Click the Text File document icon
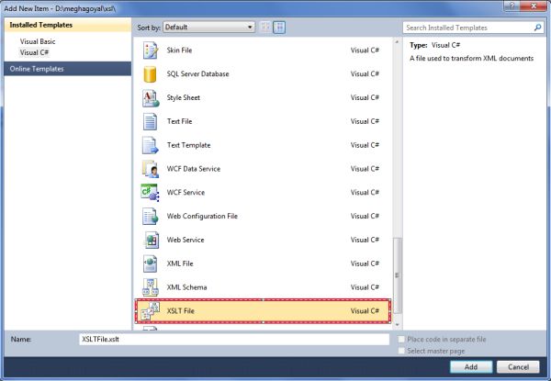Screen dimensions: 551x381 click(x=150, y=121)
